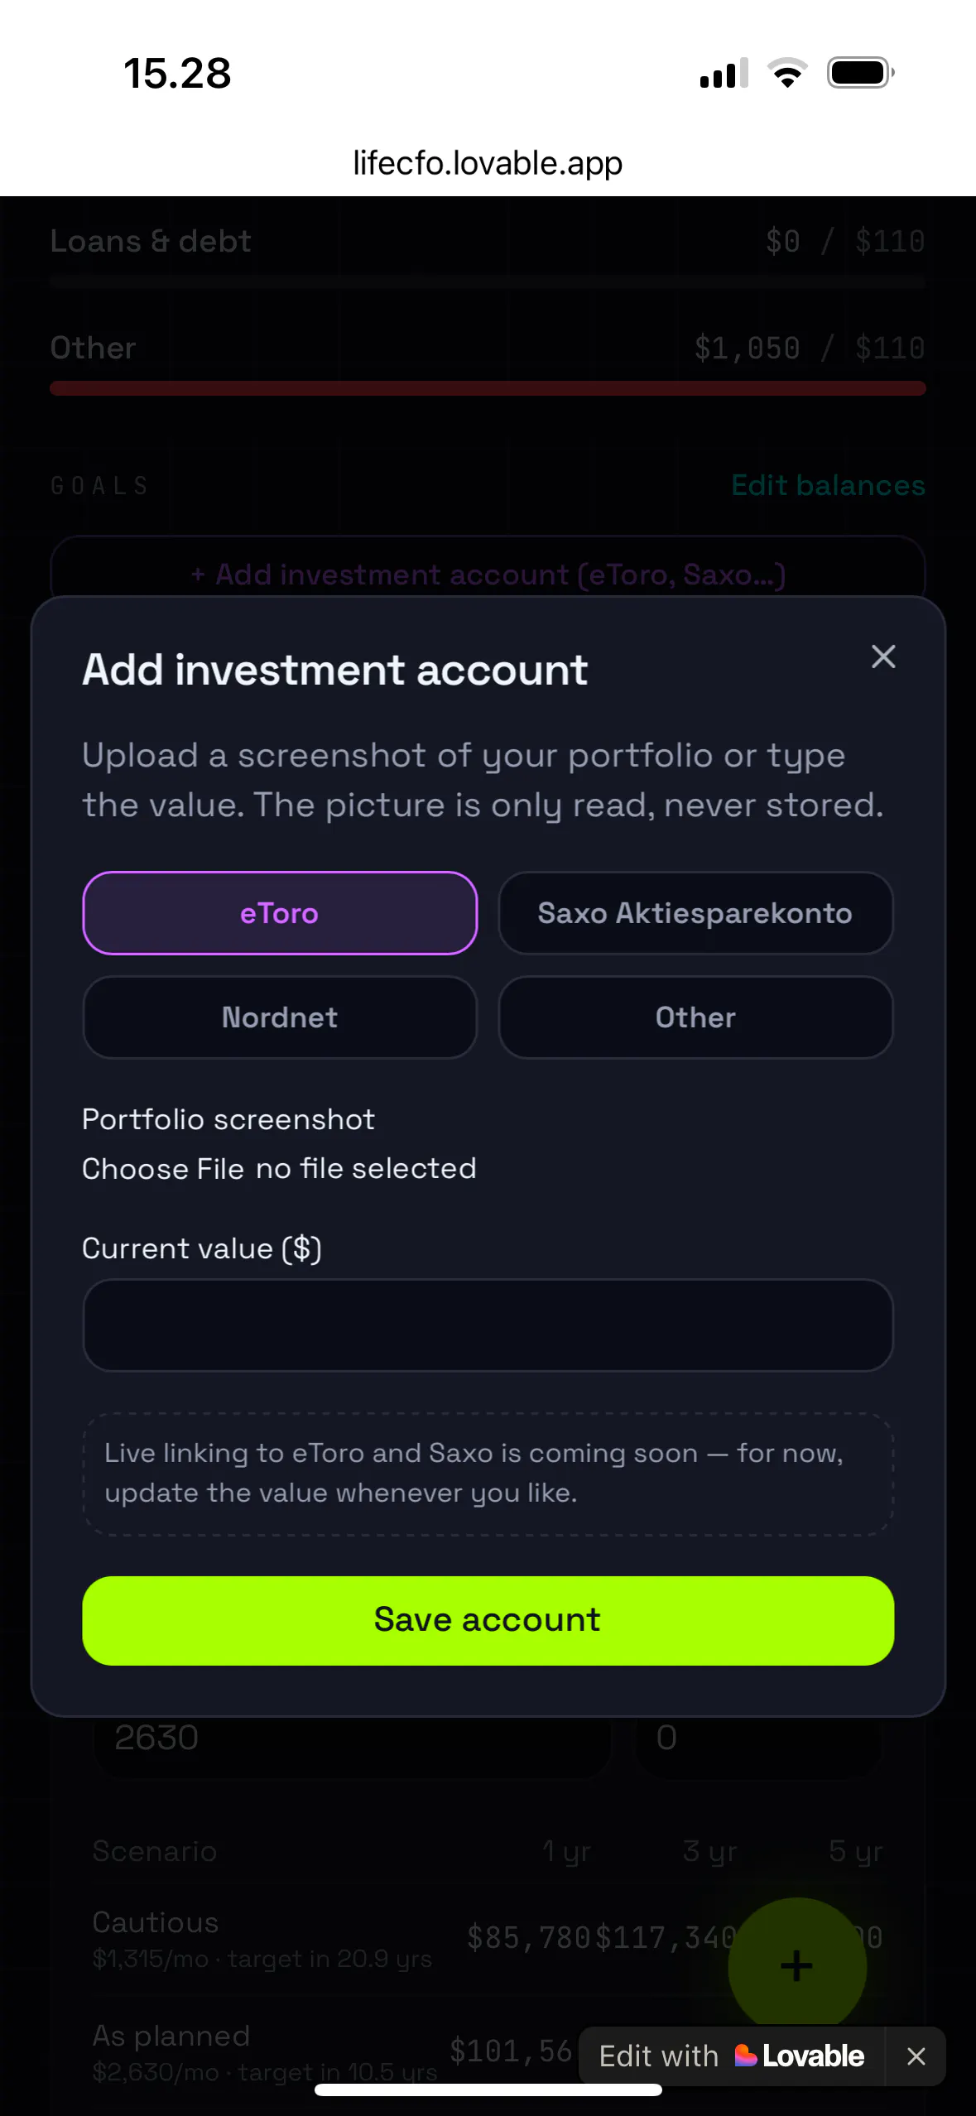Screen dimensions: 976x2116
Task: Close the Add investment account dialog
Action: coord(883,656)
